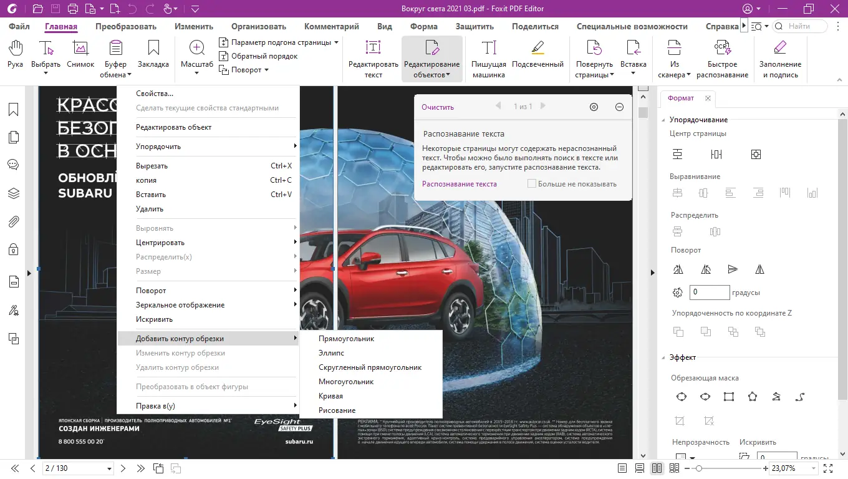Image resolution: width=848 pixels, height=479 pixels.
Task: Switch to the Преобразовать ribbon tab
Action: click(126, 26)
